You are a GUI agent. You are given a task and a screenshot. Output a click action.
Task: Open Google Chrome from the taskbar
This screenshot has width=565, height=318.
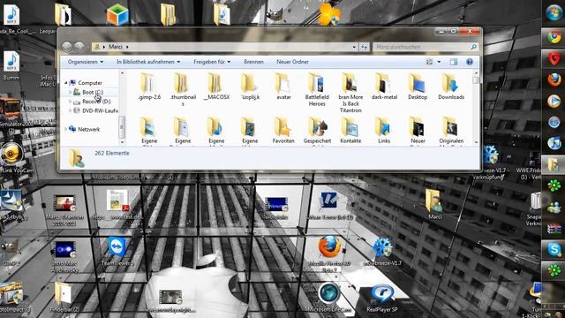pos(554,37)
